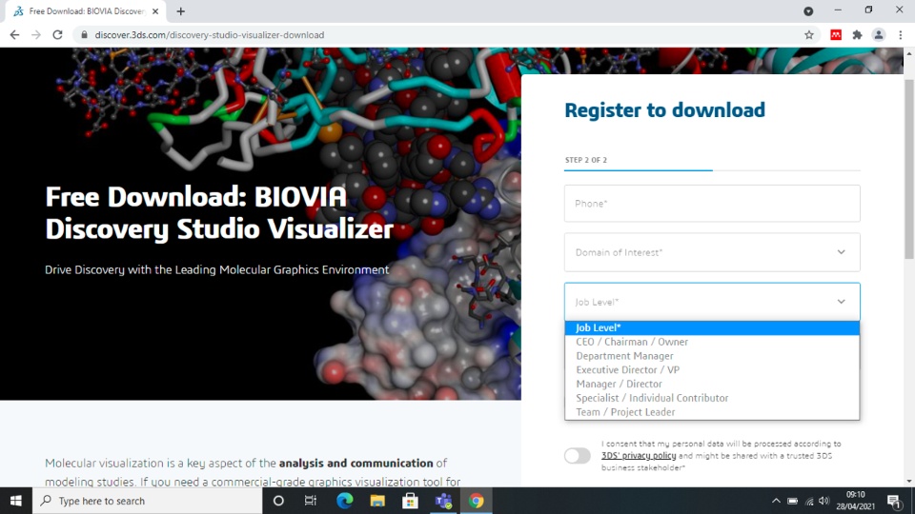Click the scrollbar down arrow
Viewport: 915px width, 514px height.
(909, 482)
